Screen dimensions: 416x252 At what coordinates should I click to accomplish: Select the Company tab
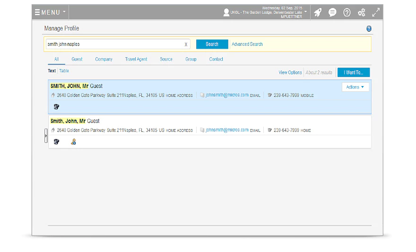[x=104, y=60]
